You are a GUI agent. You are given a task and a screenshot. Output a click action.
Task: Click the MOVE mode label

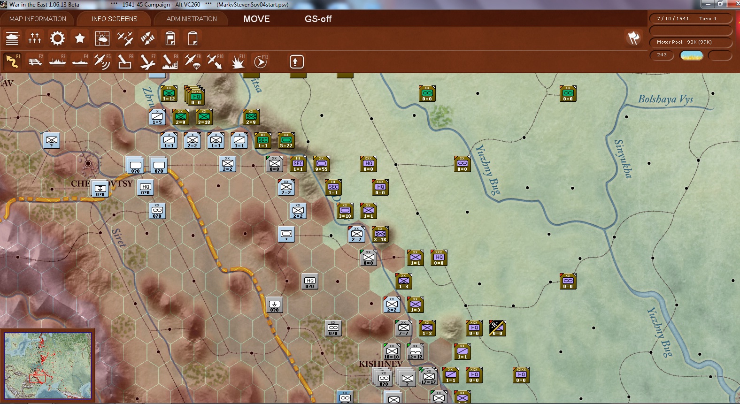256,19
